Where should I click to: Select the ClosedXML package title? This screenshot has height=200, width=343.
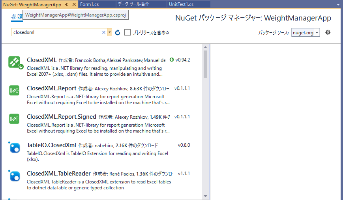[41, 60]
